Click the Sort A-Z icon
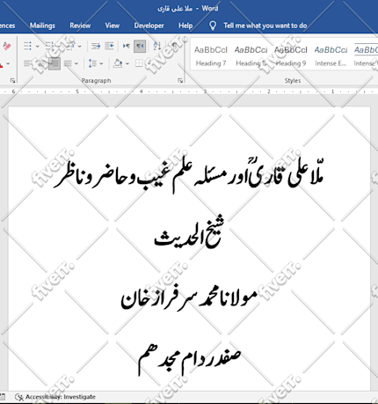This screenshot has height=404, width=378. tap(157, 46)
